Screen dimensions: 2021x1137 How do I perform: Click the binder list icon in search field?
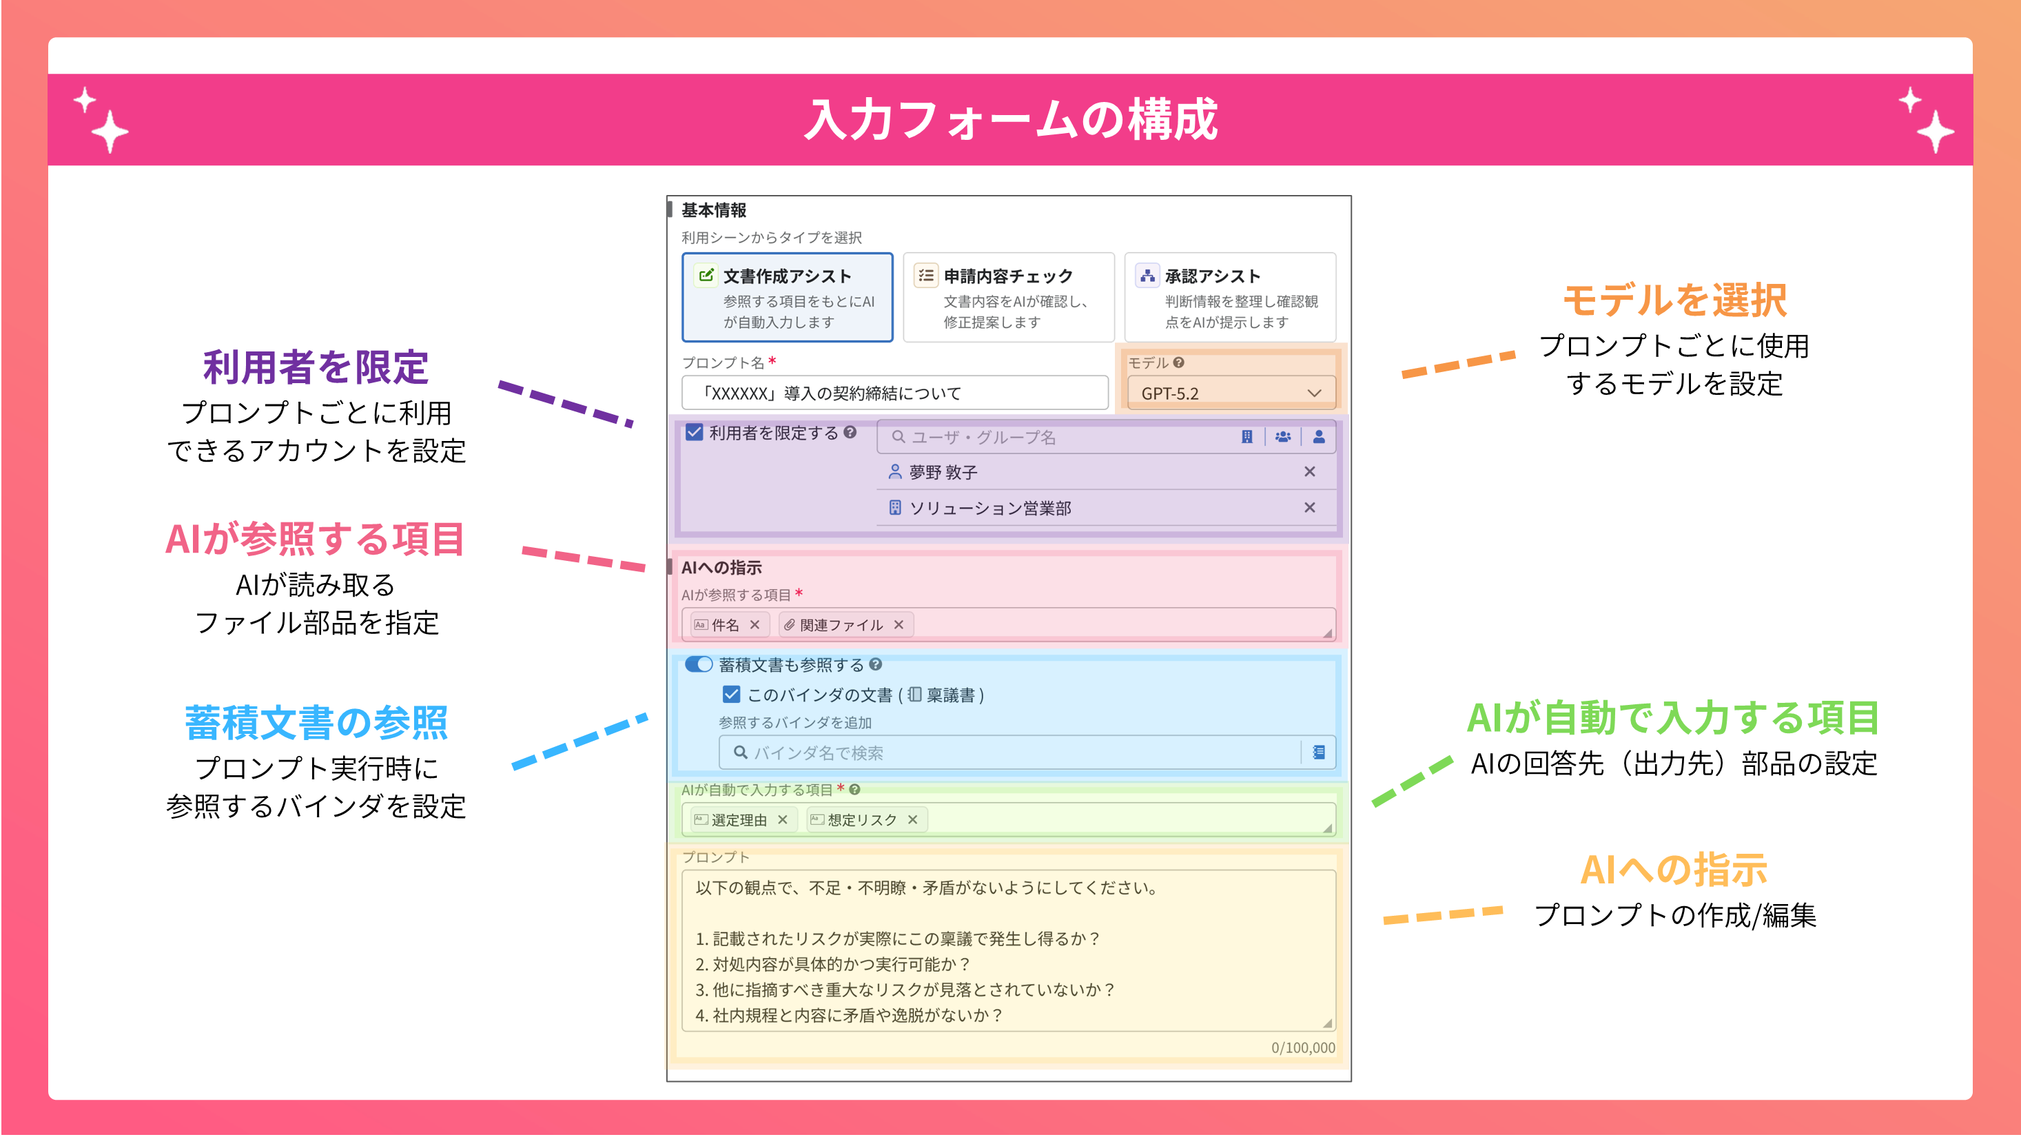[1319, 752]
